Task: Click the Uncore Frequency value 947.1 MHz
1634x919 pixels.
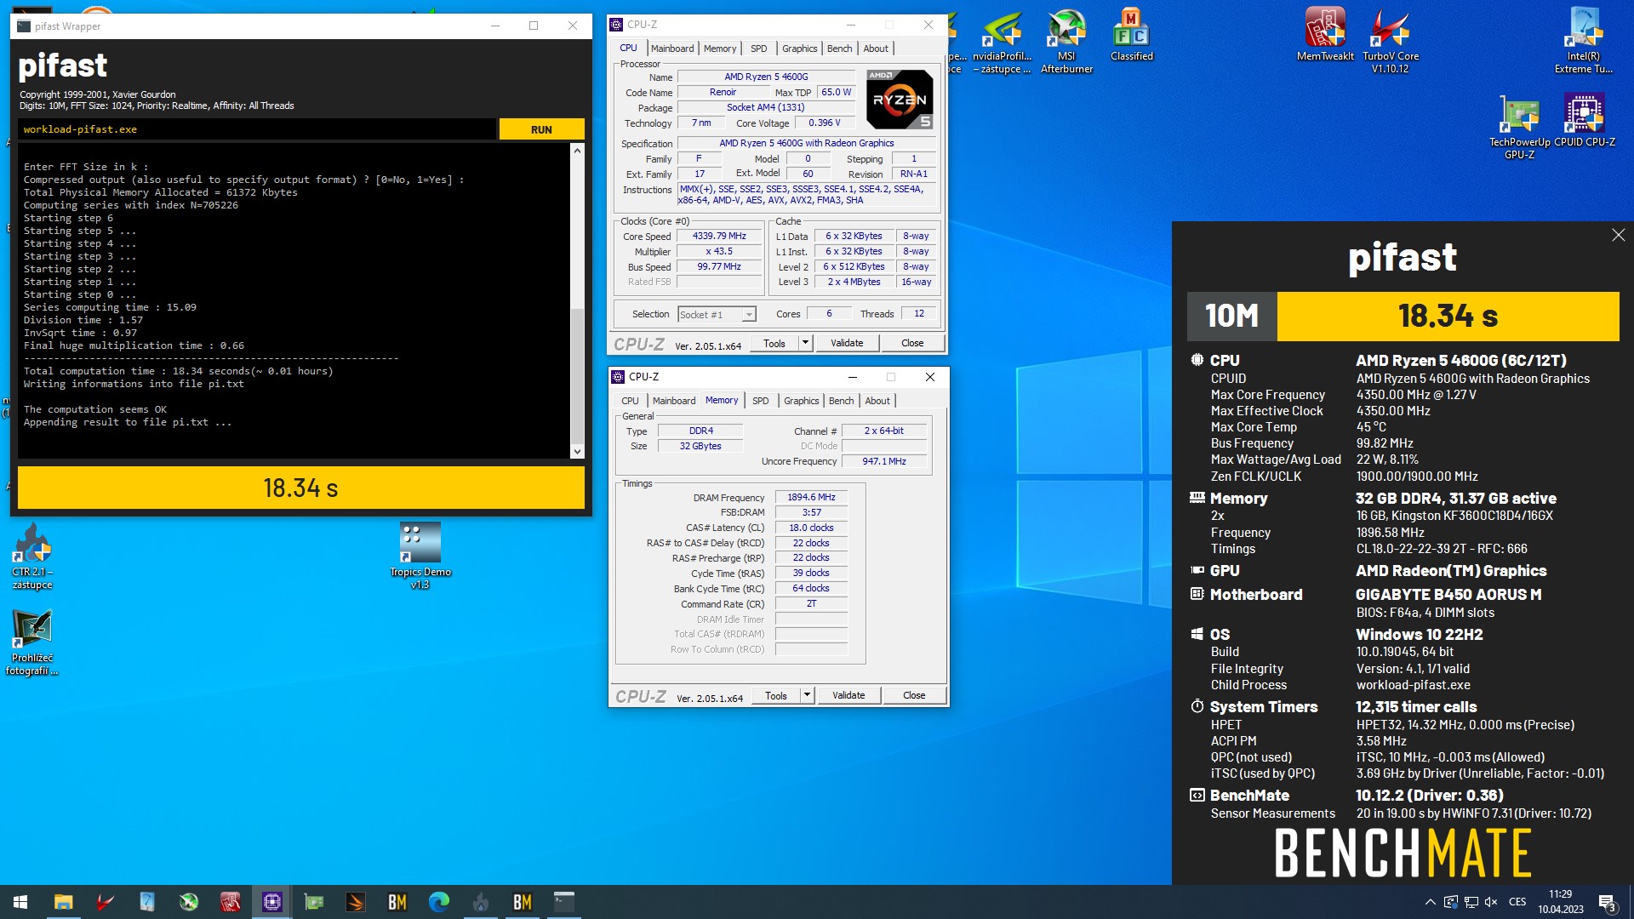Action: [883, 461]
